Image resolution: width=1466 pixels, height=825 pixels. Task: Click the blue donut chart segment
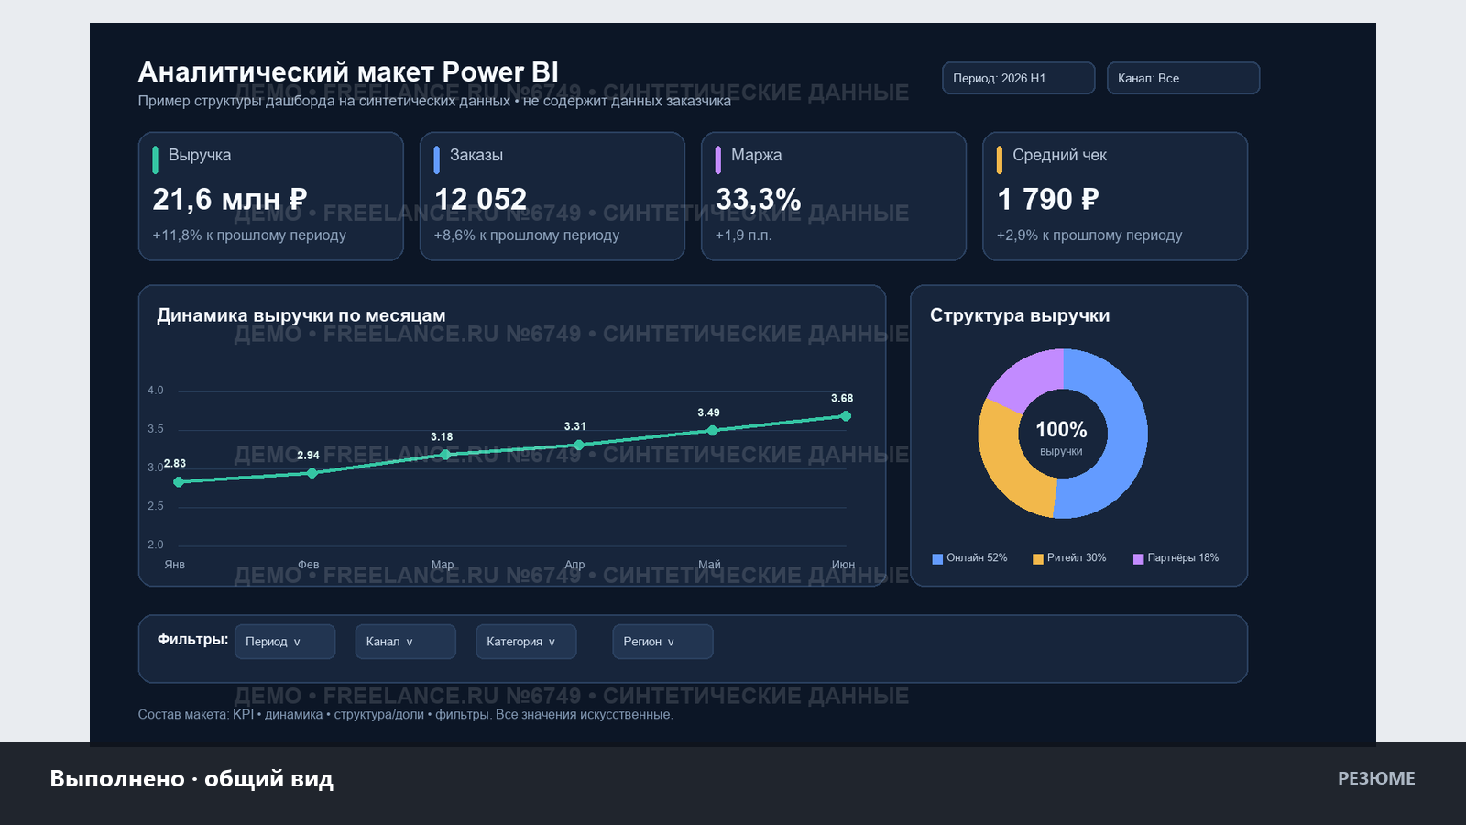tap(1126, 436)
